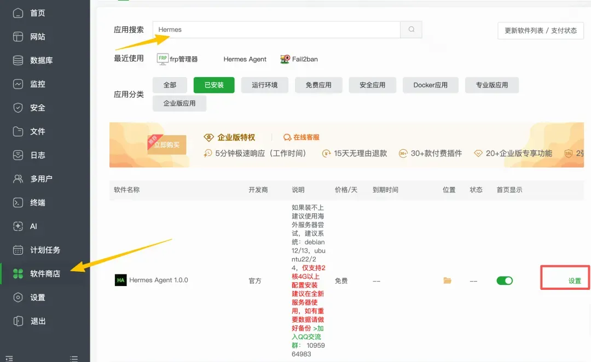Screen dimensions: 591x362
Task: Click the 免费 price cell
Action: click(x=341, y=281)
